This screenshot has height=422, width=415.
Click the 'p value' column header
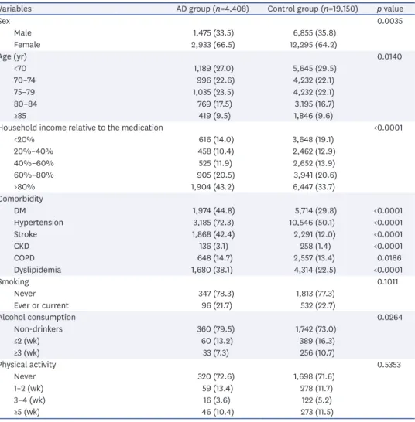pos(390,9)
